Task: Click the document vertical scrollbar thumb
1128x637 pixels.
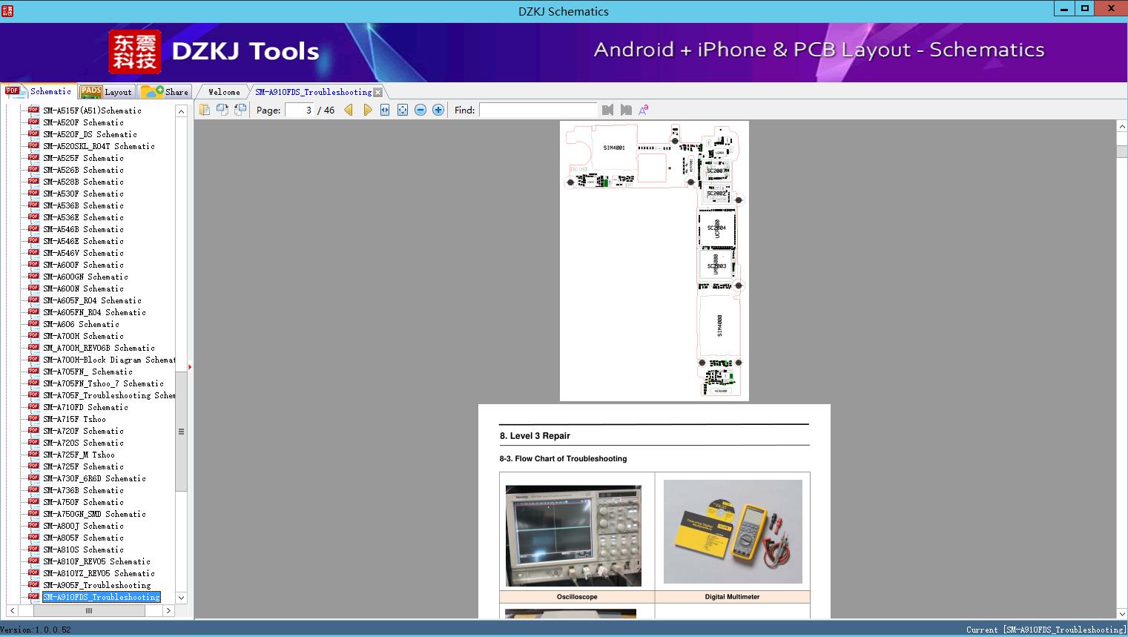Action: coord(1122,152)
